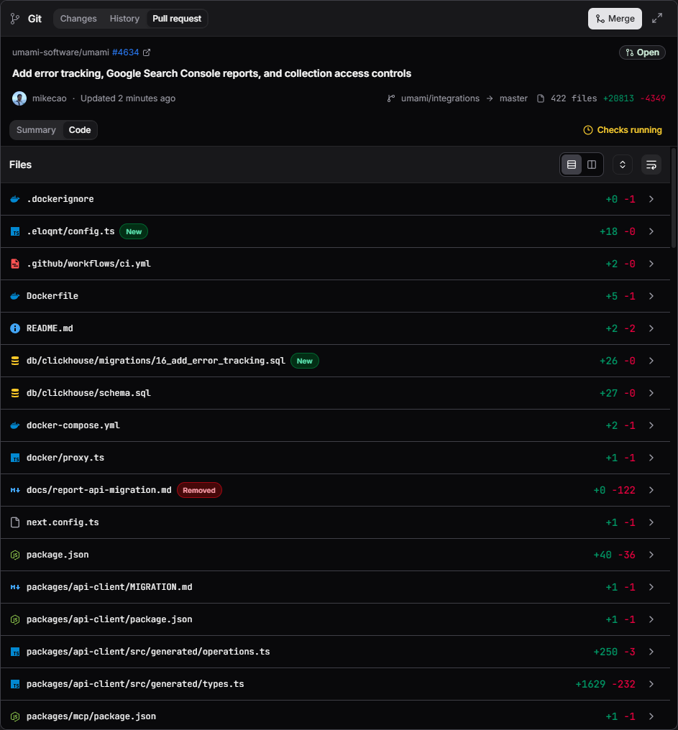Viewport: 678px width, 730px height.
Task: Click mikecao's avatar picture
Action: coord(19,98)
